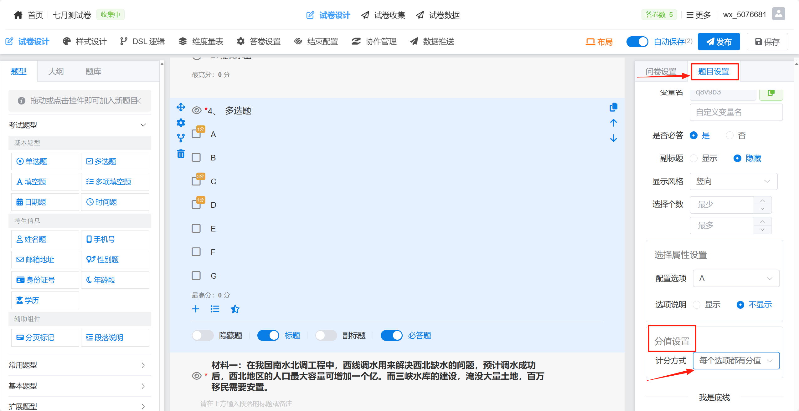Move question 4 down with arrow icon
The width and height of the screenshot is (799, 411).
(x=613, y=138)
